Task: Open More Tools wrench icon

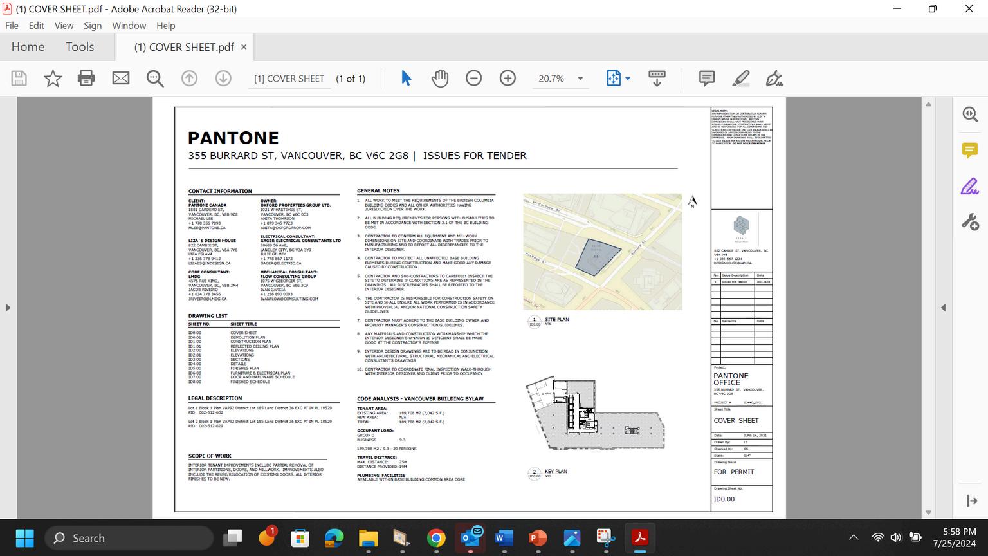Action: point(970,223)
